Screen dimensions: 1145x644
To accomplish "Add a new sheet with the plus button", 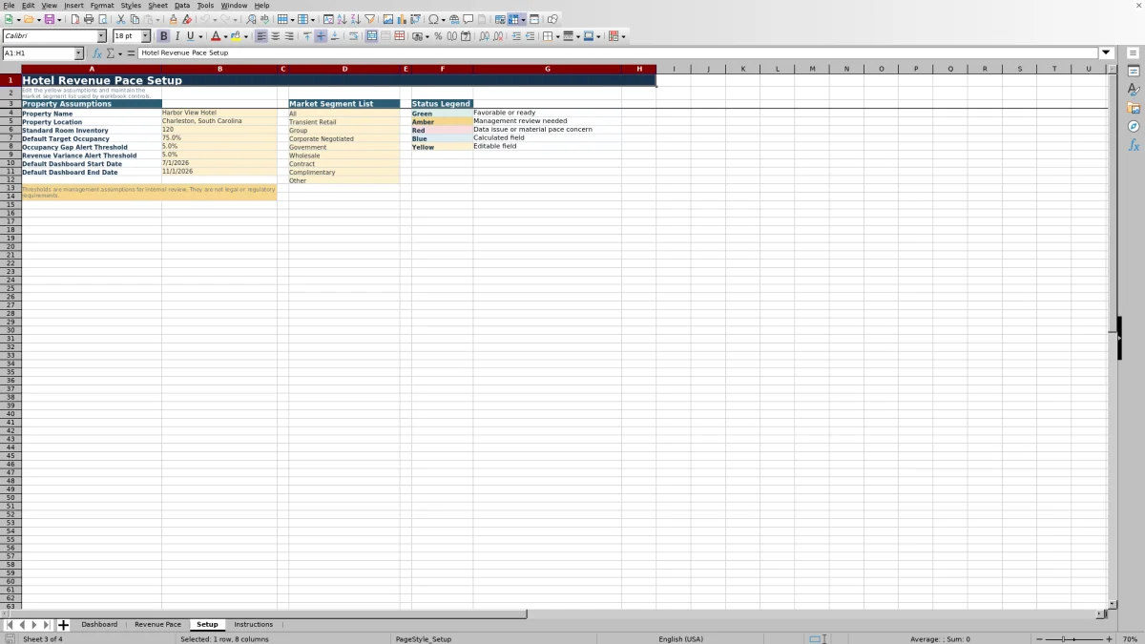I will pyautogui.click(x=63, y=625).
